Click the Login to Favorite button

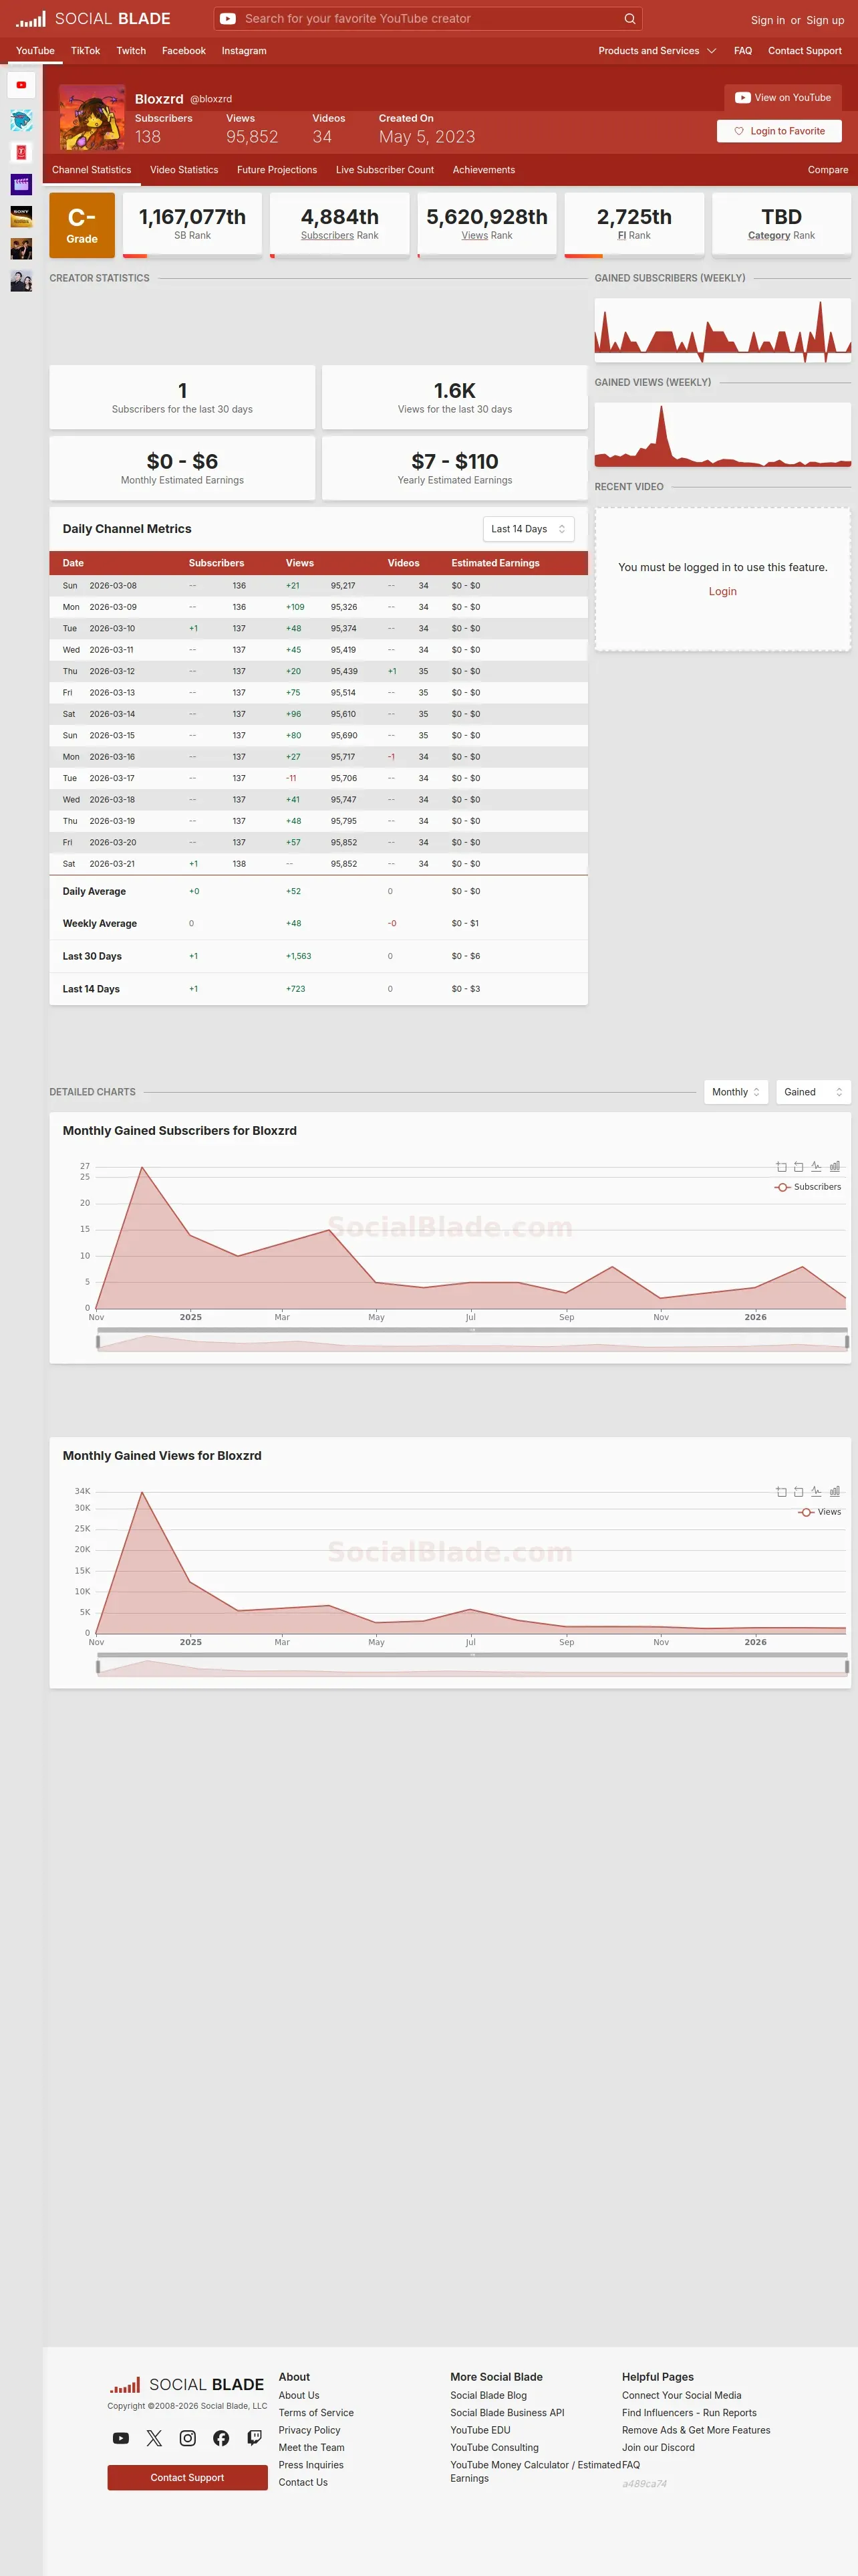point(779,131)
